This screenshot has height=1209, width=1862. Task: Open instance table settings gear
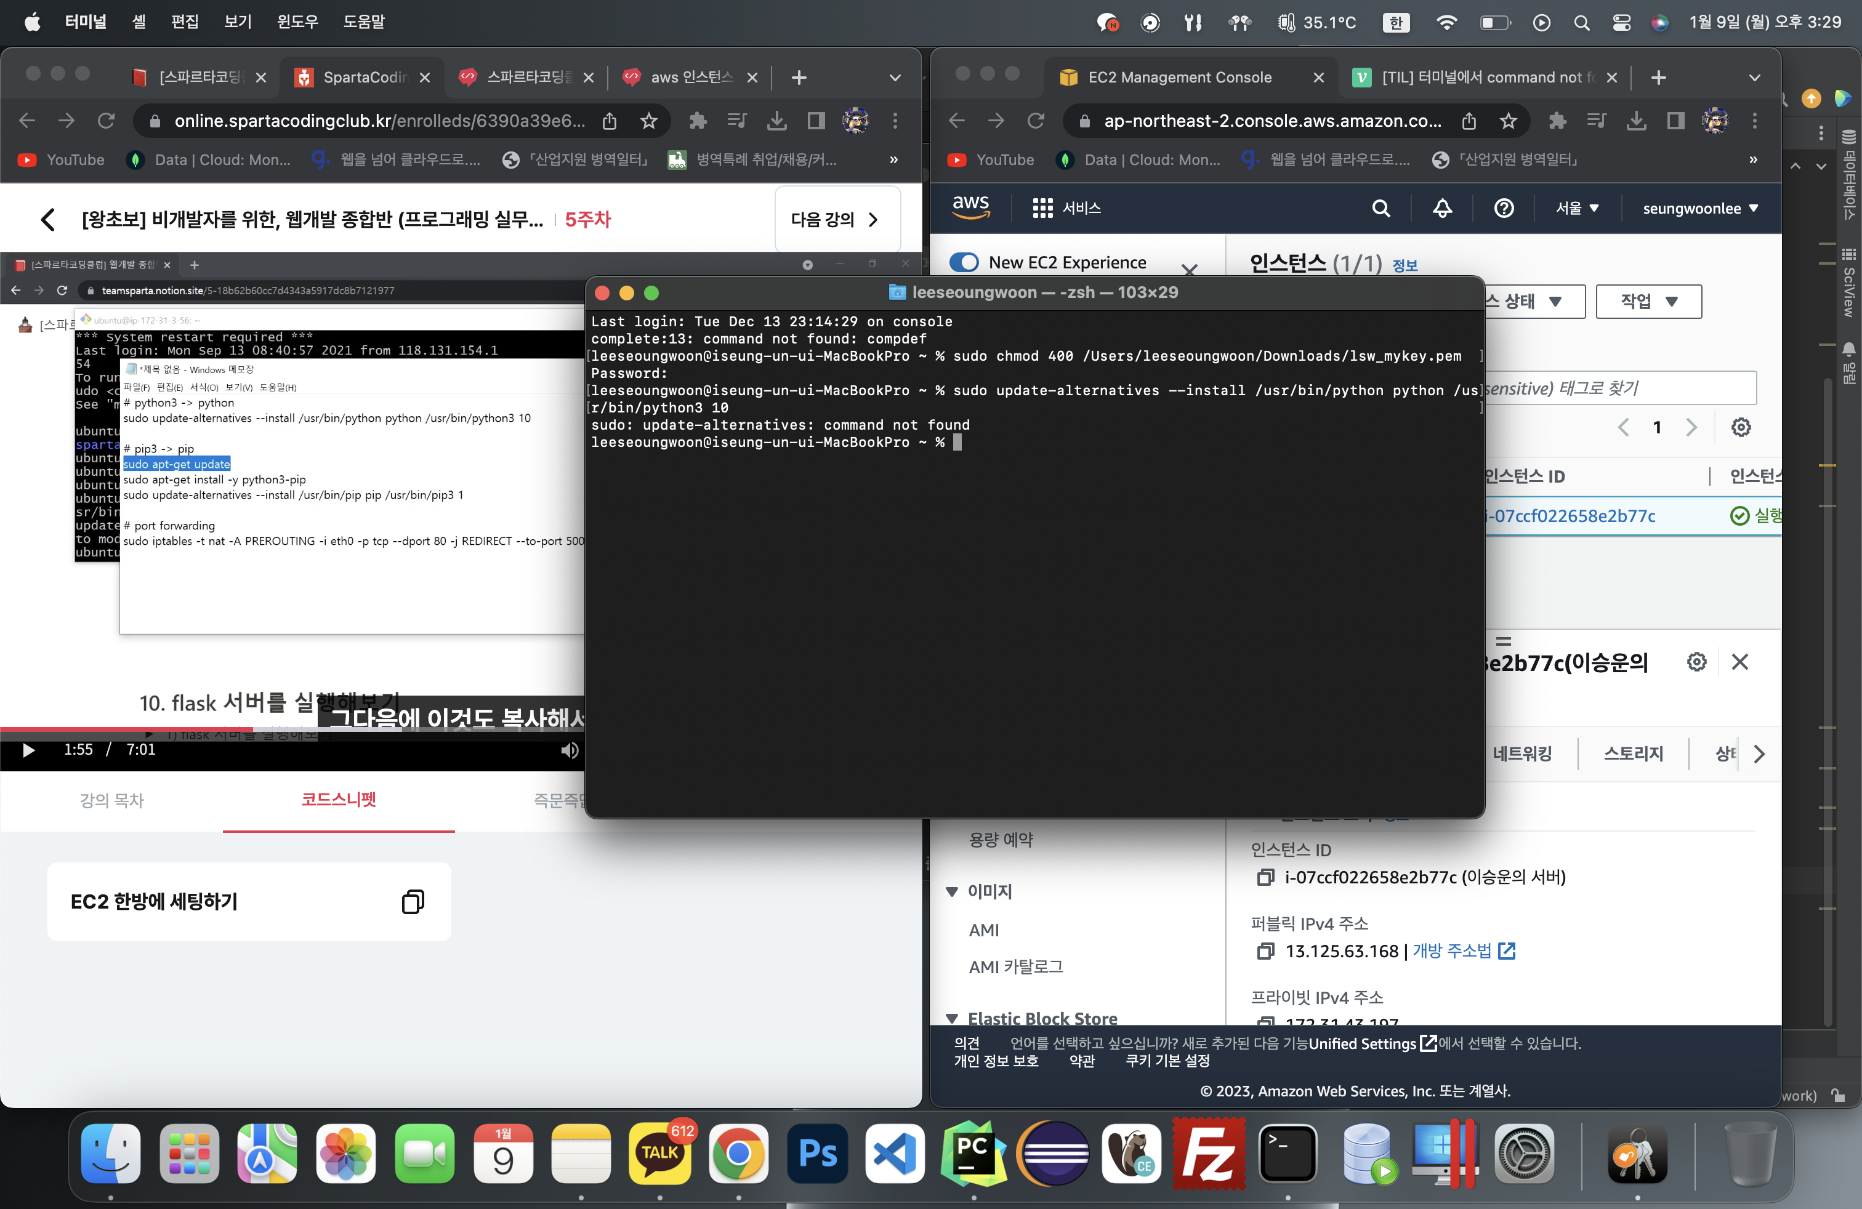(1741, 427)
